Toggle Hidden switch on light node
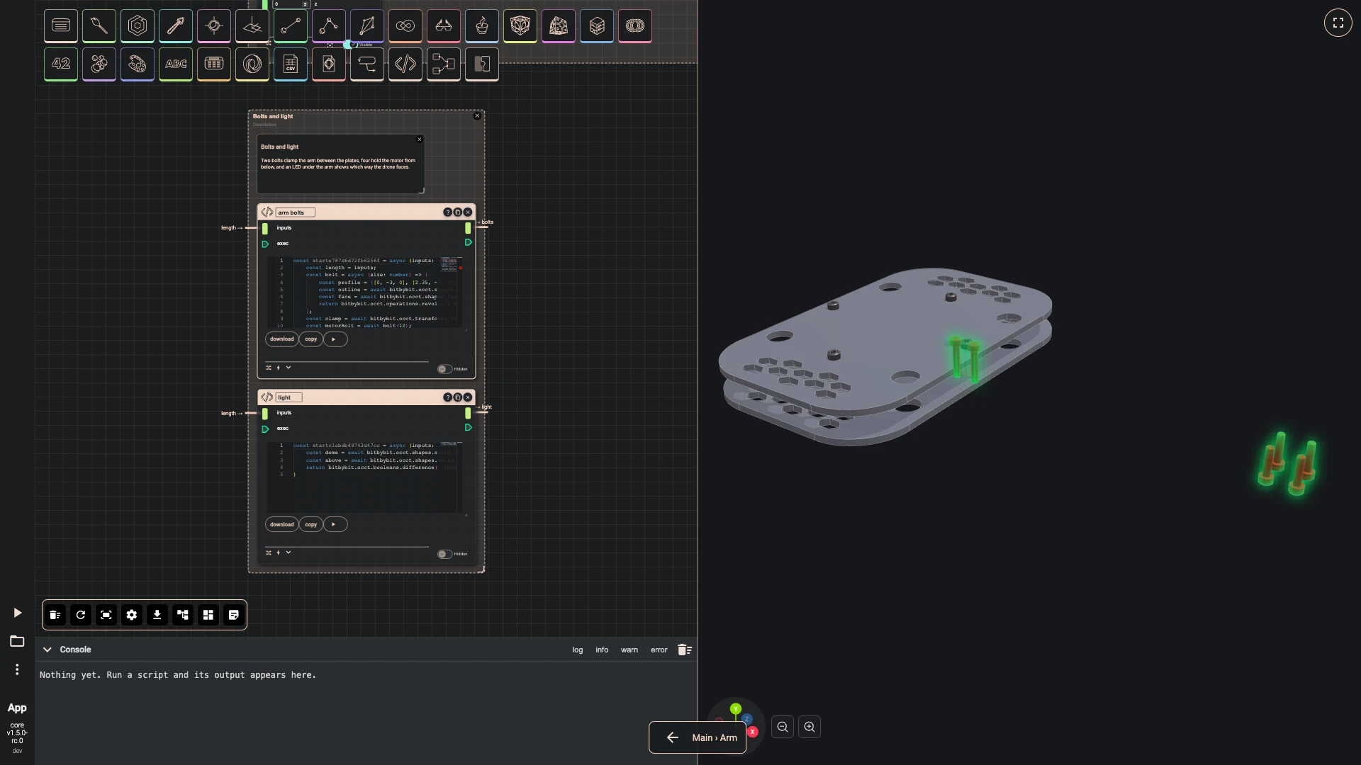The image size is (1361, 765). pos(444,554)
